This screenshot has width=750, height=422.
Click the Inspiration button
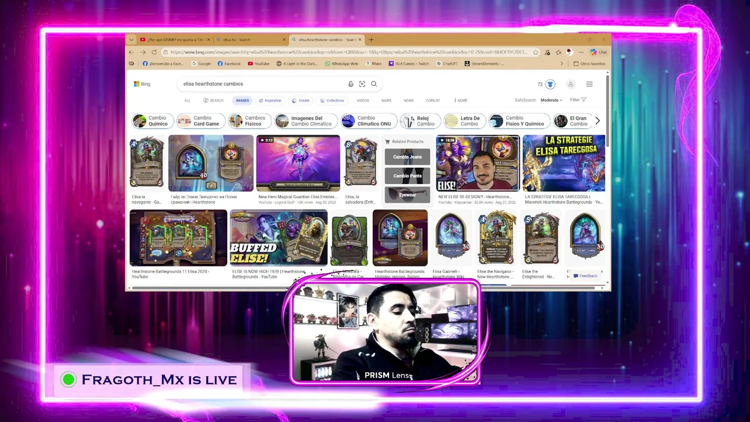pyautogui.click(x=270, y=100)
